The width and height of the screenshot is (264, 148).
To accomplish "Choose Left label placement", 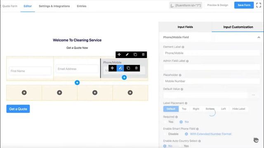I will click(x=224, y=109).
